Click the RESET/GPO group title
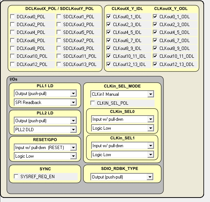This screenshot has width=210, height=202. 45,140
